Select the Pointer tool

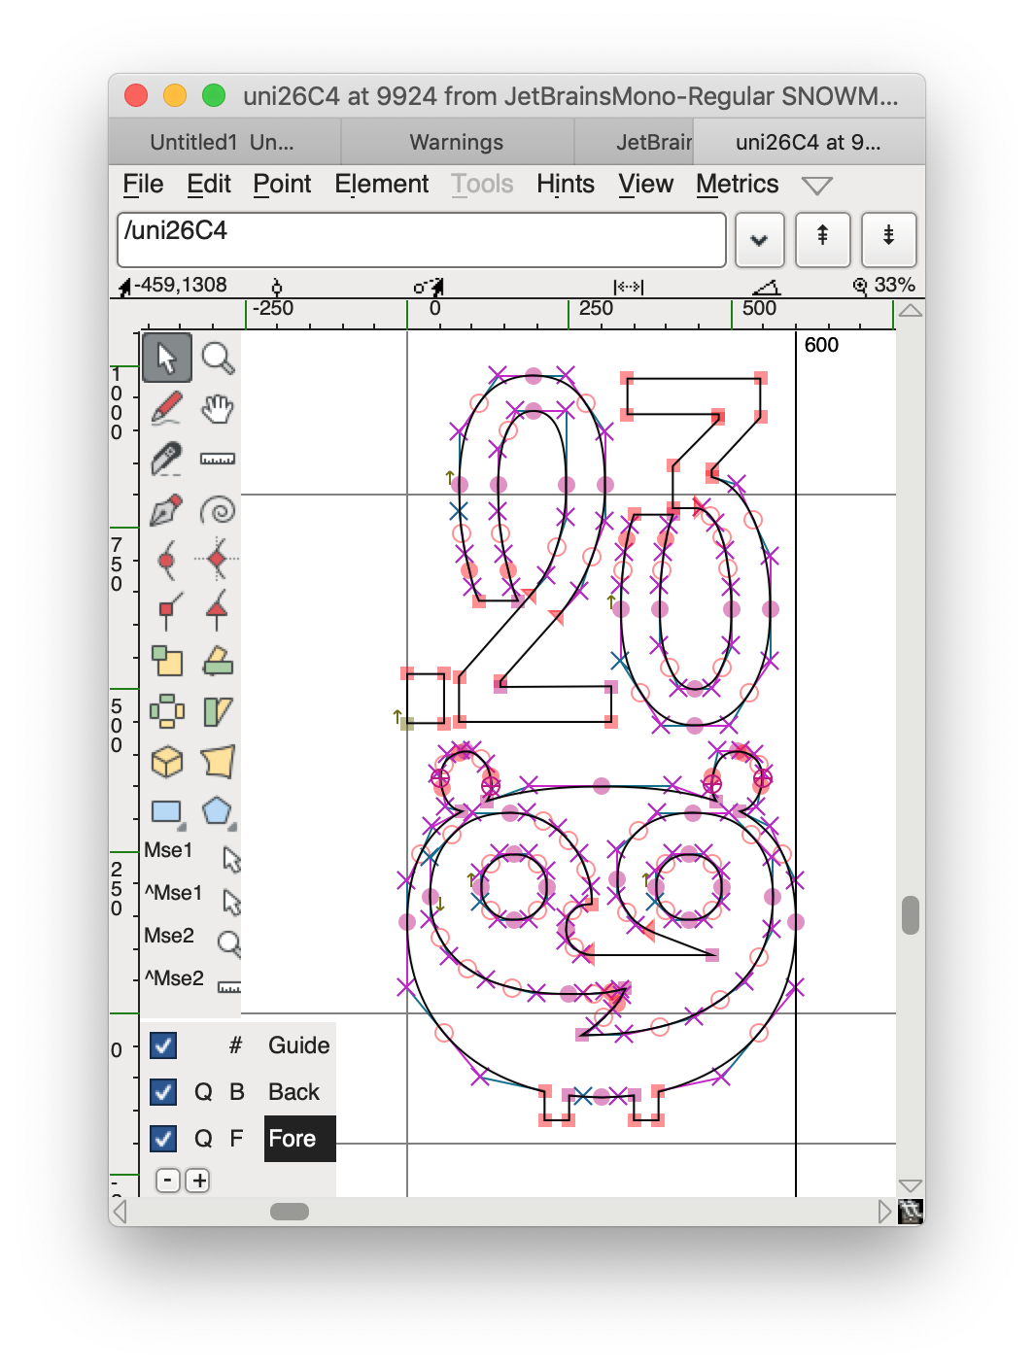coord(167,358)
